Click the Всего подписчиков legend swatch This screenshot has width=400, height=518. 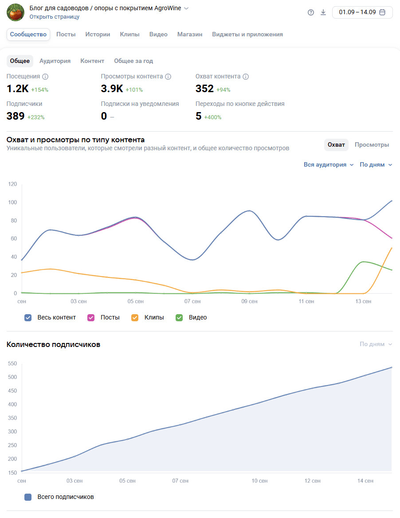(x=28, y=497)
